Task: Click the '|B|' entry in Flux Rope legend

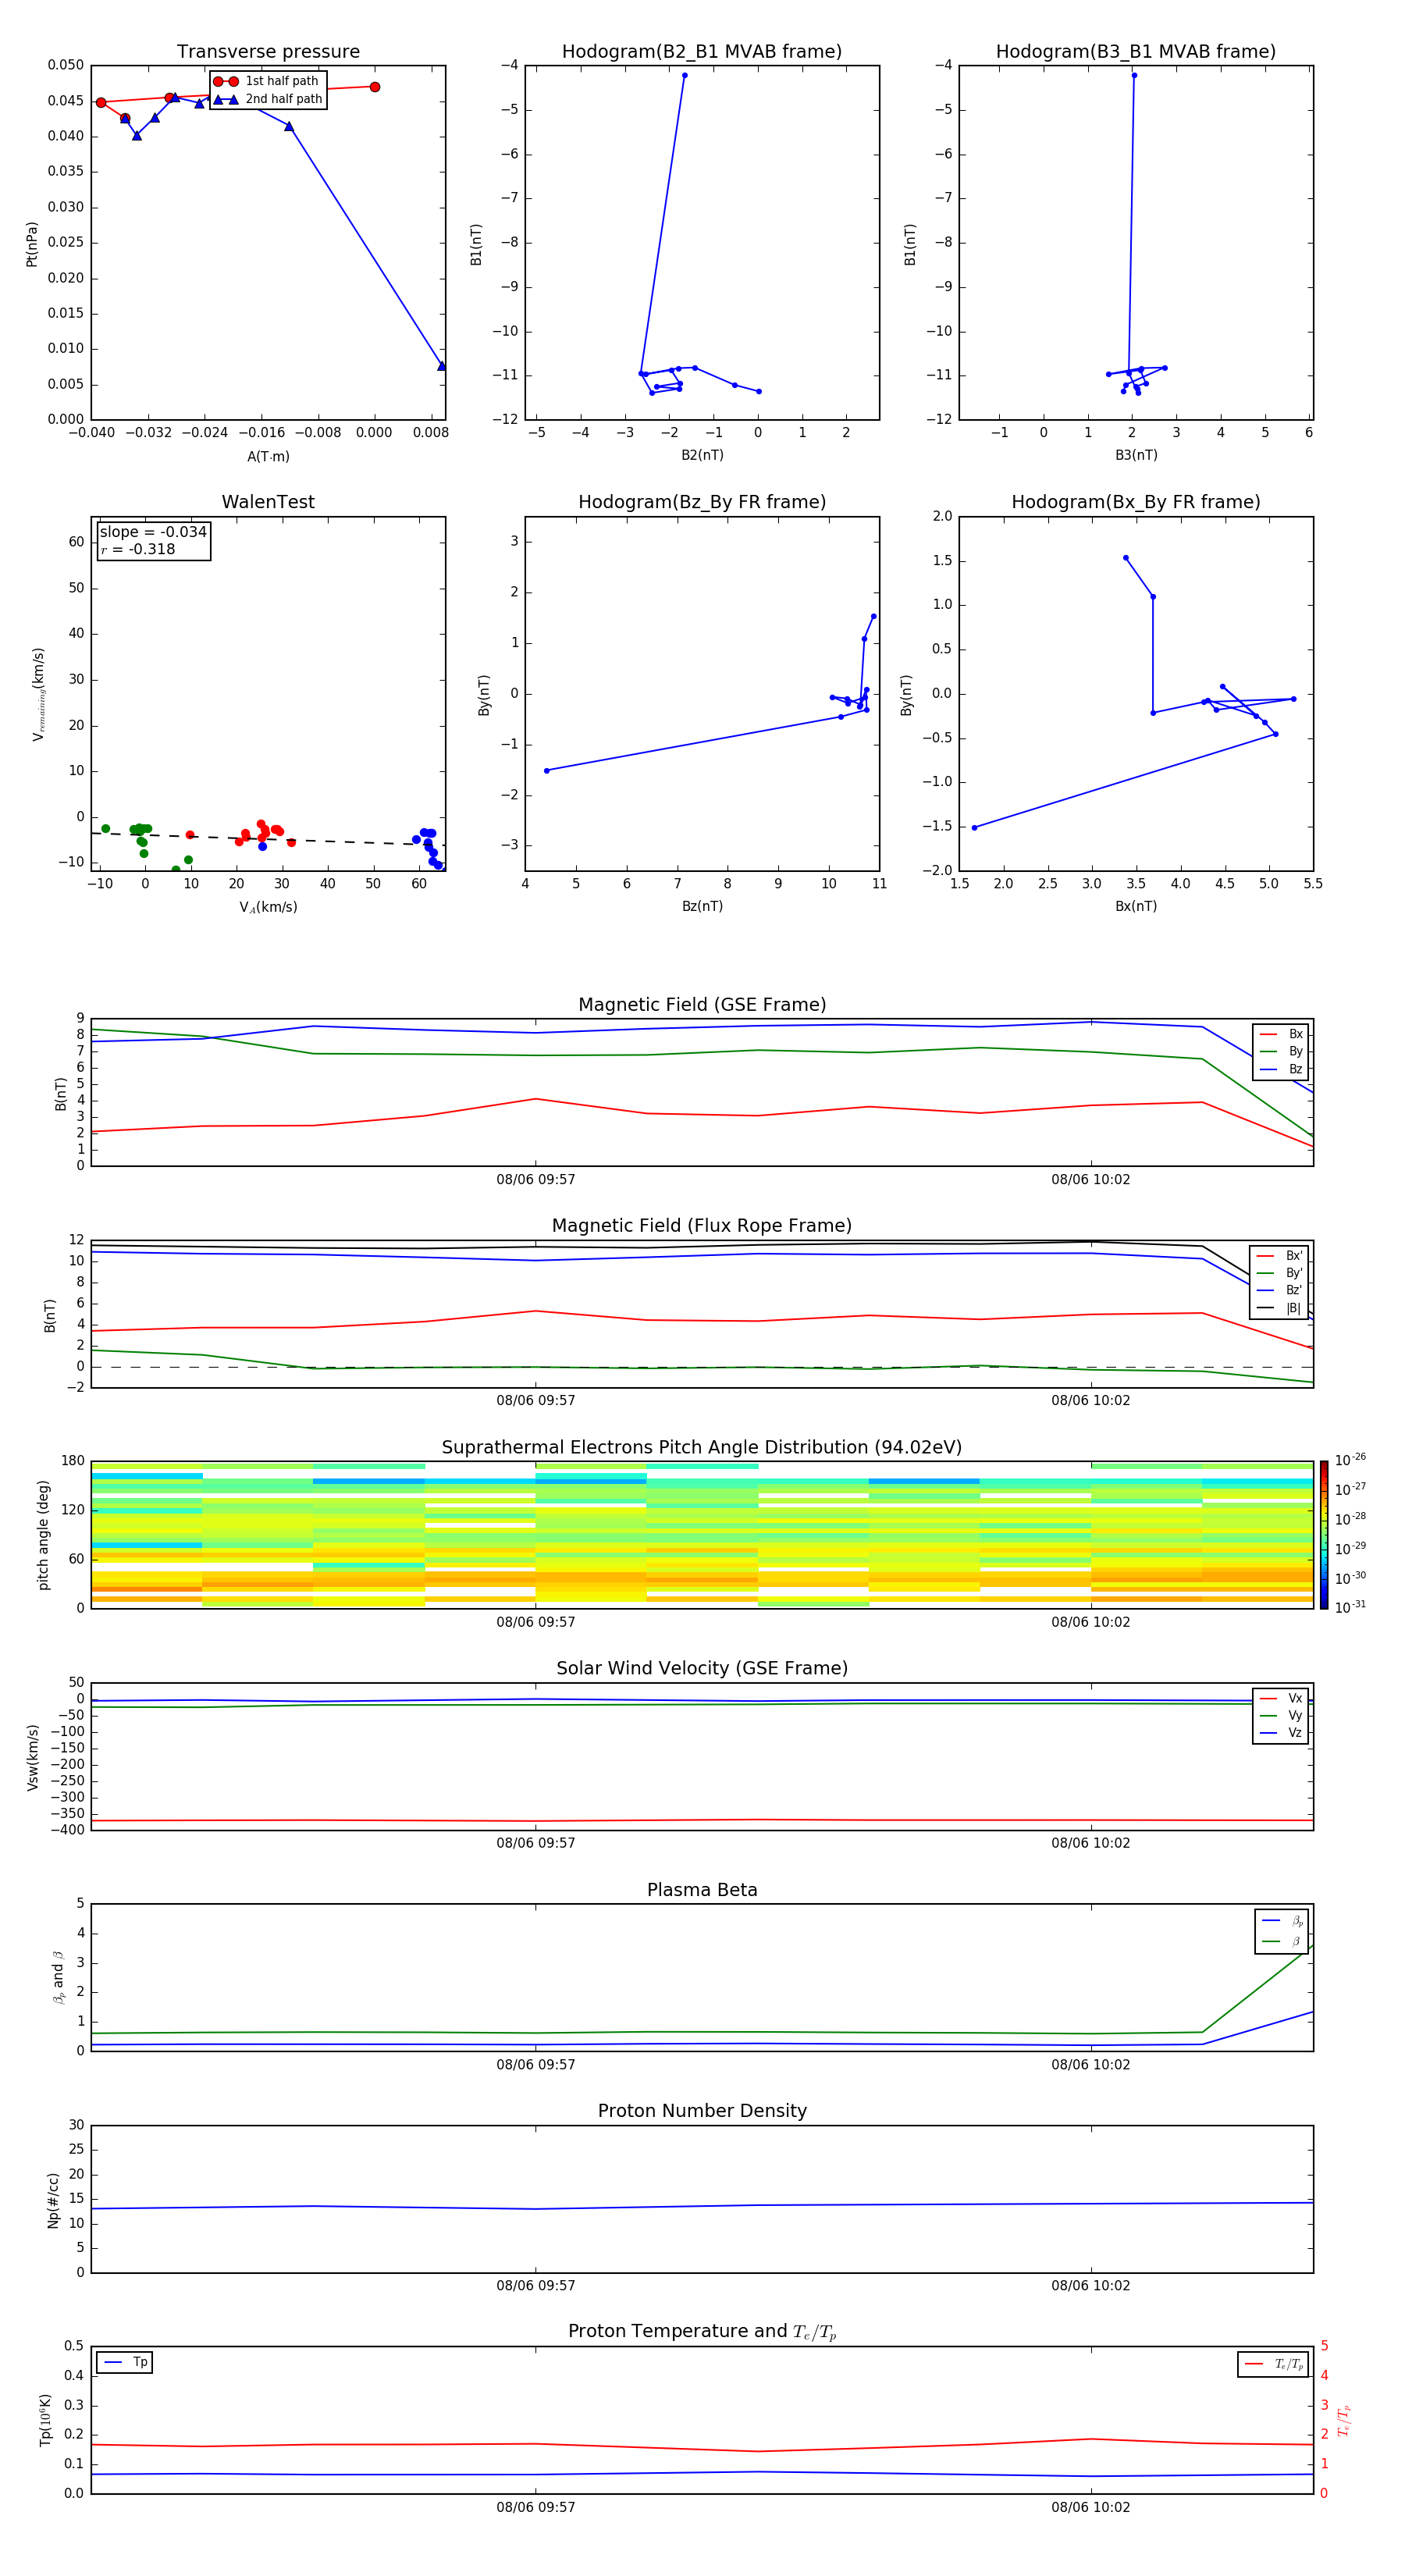Action: (x=1279, y=1308)
